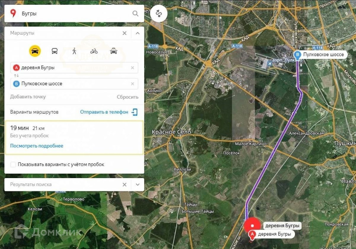Click the Бугры search input field
The image size is (356, 249).
[74, 13]
